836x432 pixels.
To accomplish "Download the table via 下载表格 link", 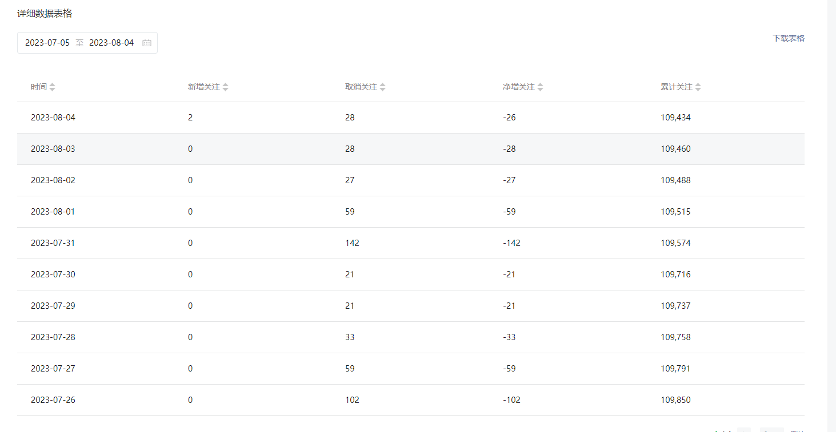I will pyautogui.click(x=789, y=38).
